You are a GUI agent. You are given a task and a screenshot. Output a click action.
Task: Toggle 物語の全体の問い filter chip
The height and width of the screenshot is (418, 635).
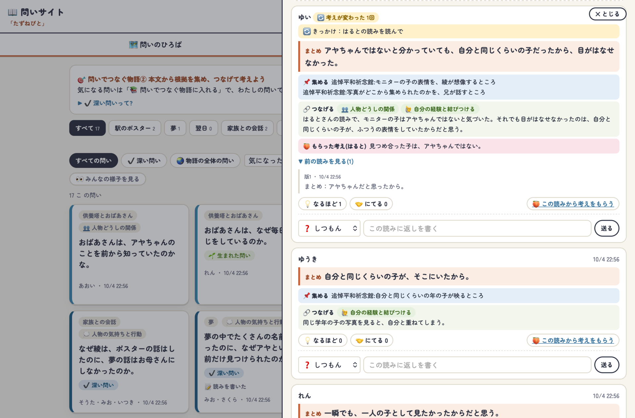[205, 161]
